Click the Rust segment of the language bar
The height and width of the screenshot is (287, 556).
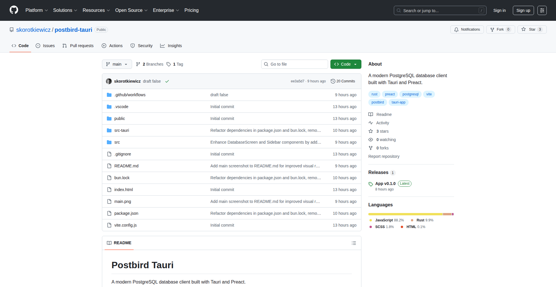447,214
